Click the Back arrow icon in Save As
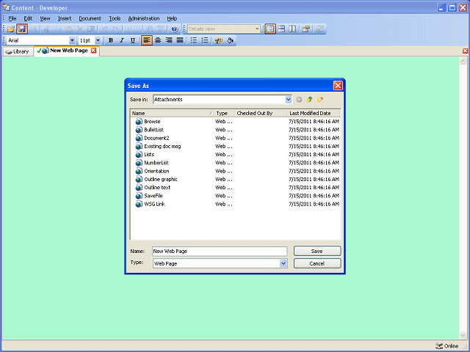This screenshot has height=352, width=470. click(x=299, y=100)
